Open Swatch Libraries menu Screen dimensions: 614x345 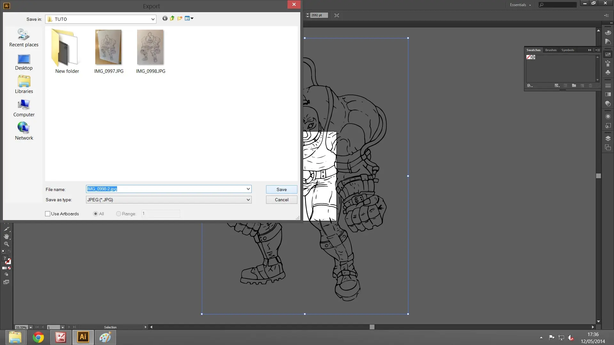(530, 86)
